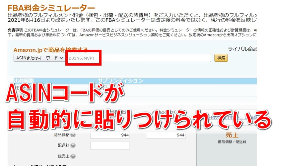Click the 売上 heading in the results panel

[232, 135]
